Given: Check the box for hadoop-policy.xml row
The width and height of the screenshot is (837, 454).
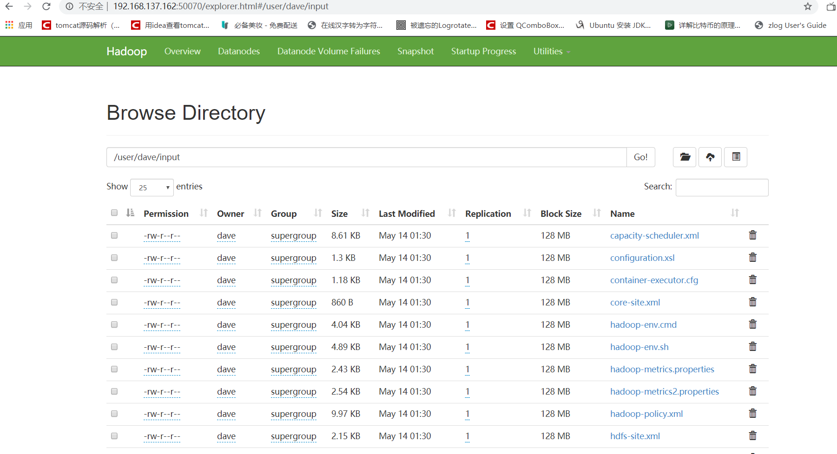Looking at the screenshot, I should [x=114, y=414].
